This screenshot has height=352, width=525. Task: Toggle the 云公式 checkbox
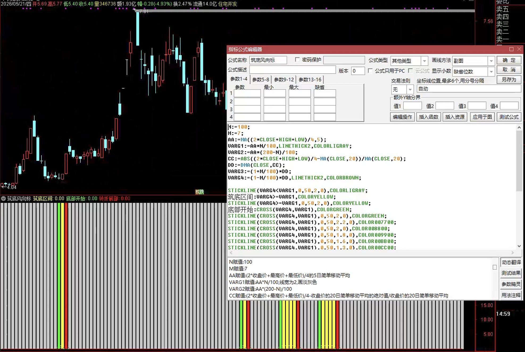(410, 71)
